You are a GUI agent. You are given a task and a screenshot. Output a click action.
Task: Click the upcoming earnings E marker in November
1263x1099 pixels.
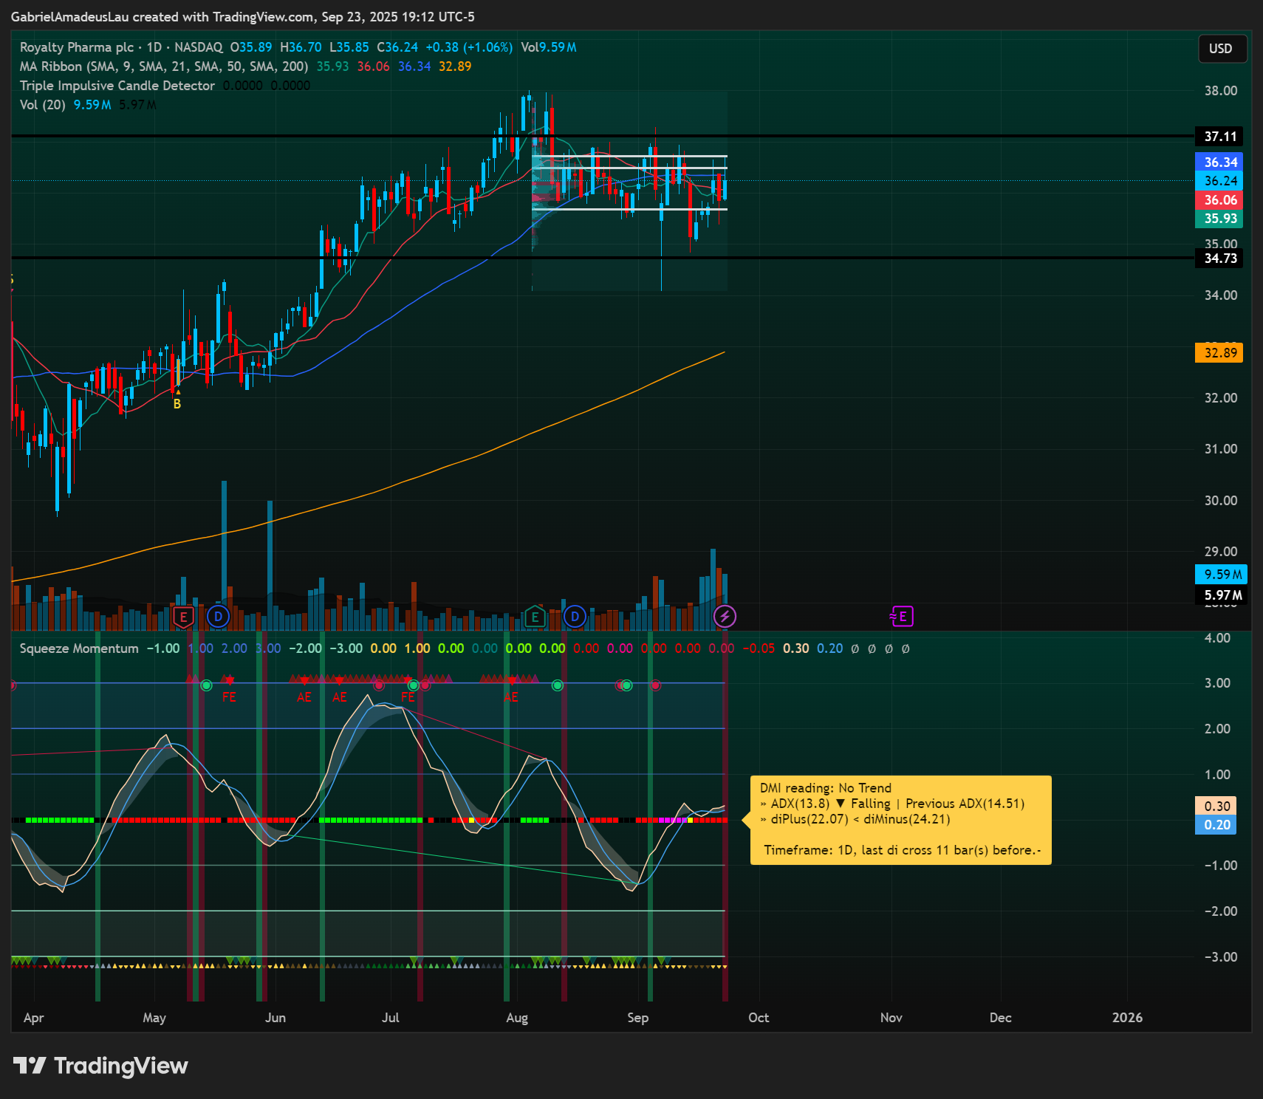[903, 616]
